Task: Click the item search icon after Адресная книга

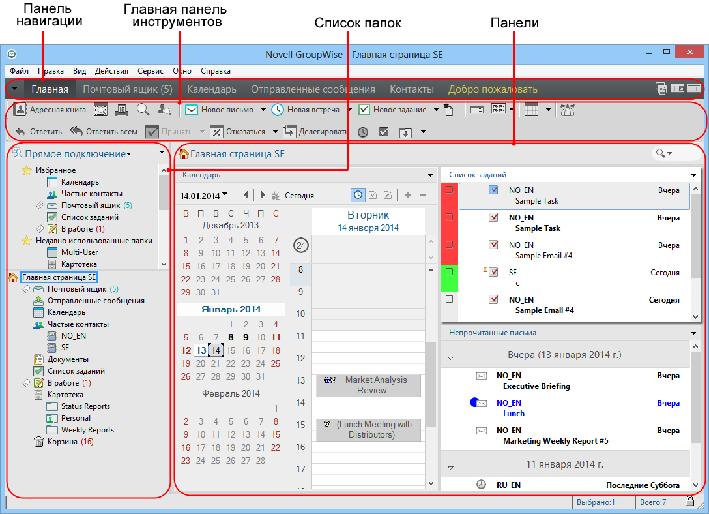Action: pos(100,110)
